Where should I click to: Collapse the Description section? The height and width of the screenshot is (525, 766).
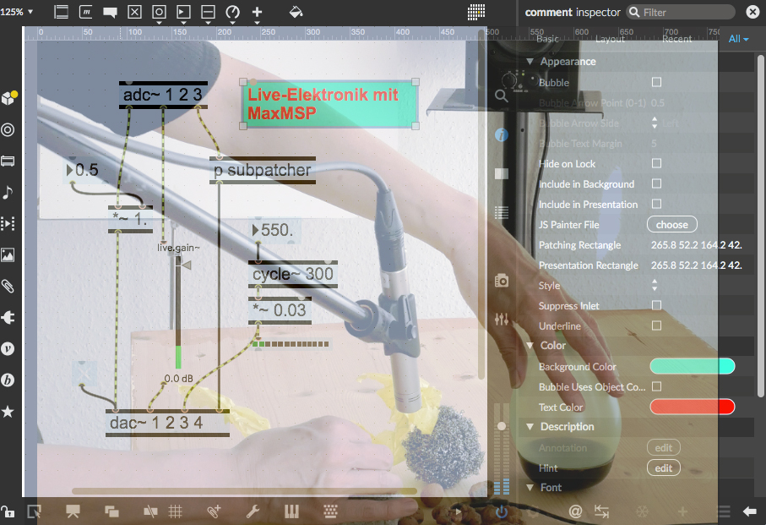(530, 427)
